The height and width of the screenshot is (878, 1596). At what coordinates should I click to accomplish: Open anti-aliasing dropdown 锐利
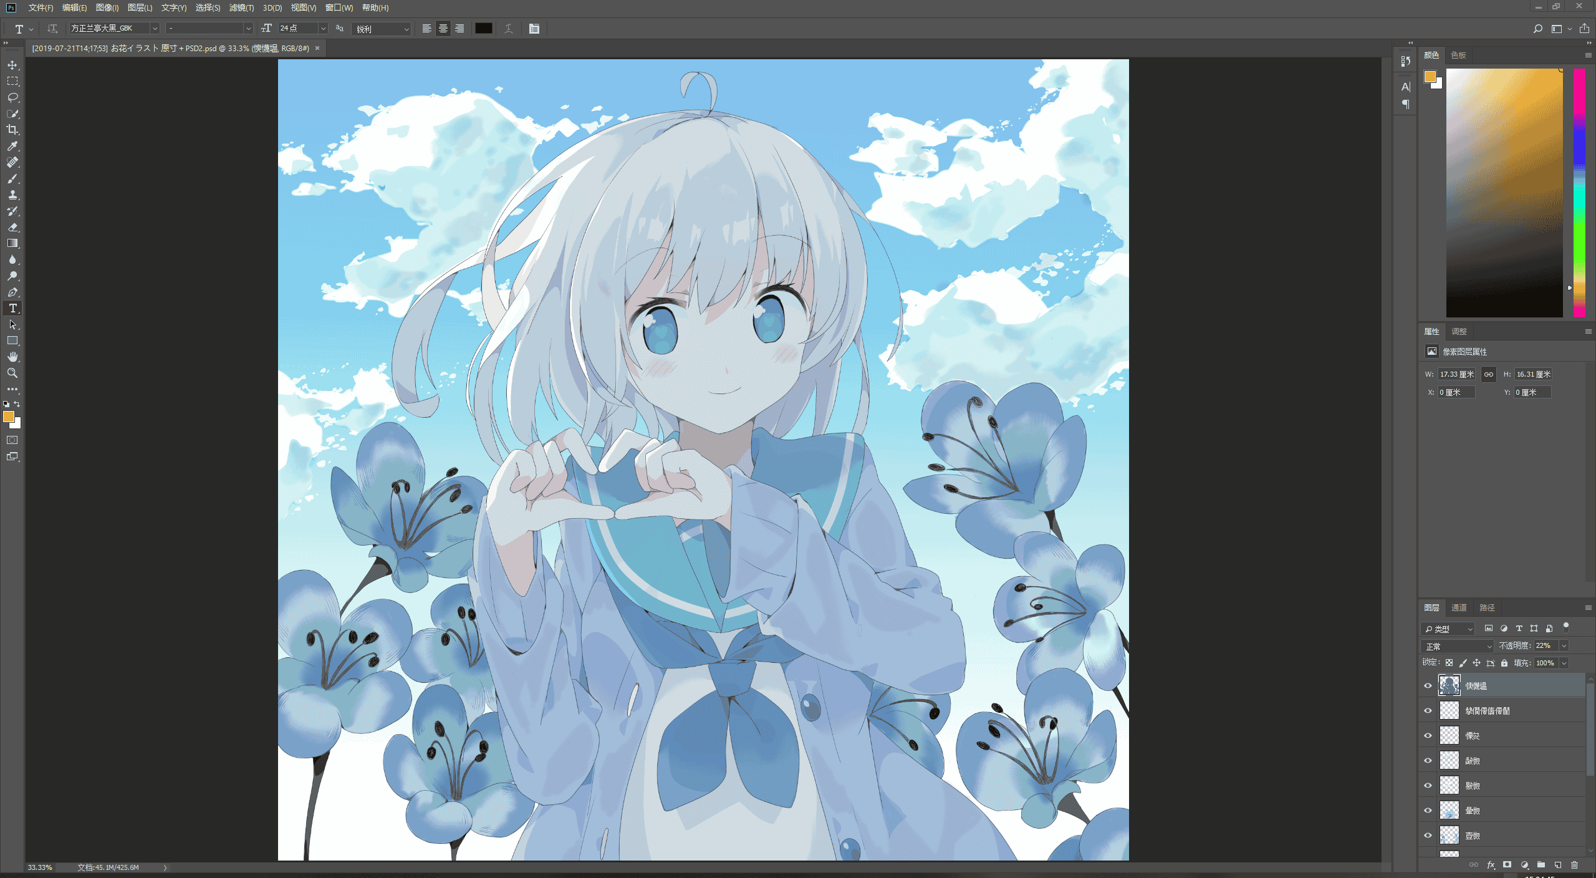point(381,29)
